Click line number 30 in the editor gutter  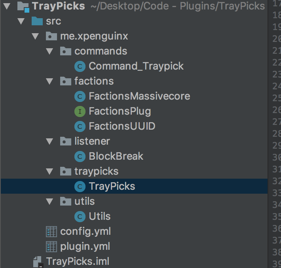pyautogui.click(x=276, y=157)
